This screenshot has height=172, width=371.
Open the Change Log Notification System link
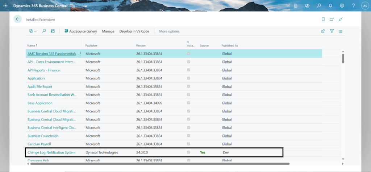click(51, 152)
